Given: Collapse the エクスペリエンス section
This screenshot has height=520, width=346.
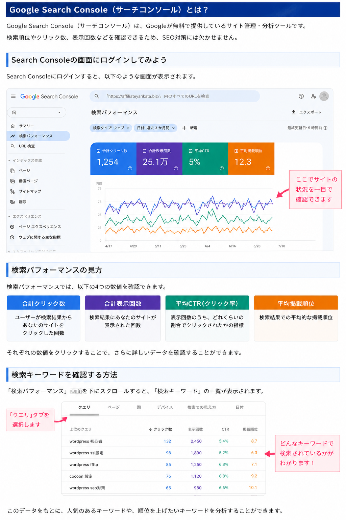Looking at the screenshot, I should coord(9,216).
